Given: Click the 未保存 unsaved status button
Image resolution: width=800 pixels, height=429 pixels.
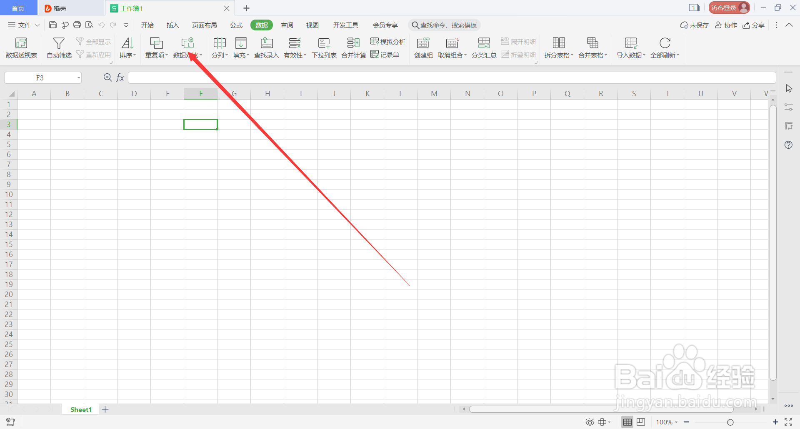Looking at the screenshot, I should pyautogui.click(x=694, y=25).
